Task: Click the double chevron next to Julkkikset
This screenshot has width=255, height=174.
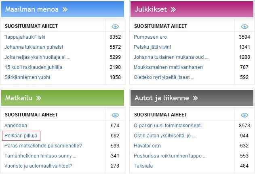Action: (173, 10)
